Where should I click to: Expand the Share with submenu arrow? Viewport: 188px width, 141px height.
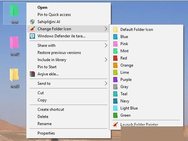(106, 45)
